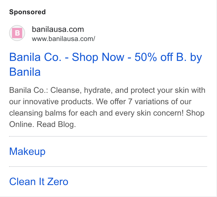Click "50% off B. by" in headline

coord(168,57)
